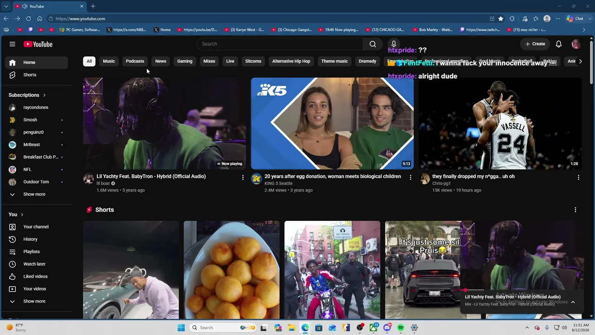Open Playlists in the sidebar
Viewport: 595px width, 335px height.
(x=37, y=252)
